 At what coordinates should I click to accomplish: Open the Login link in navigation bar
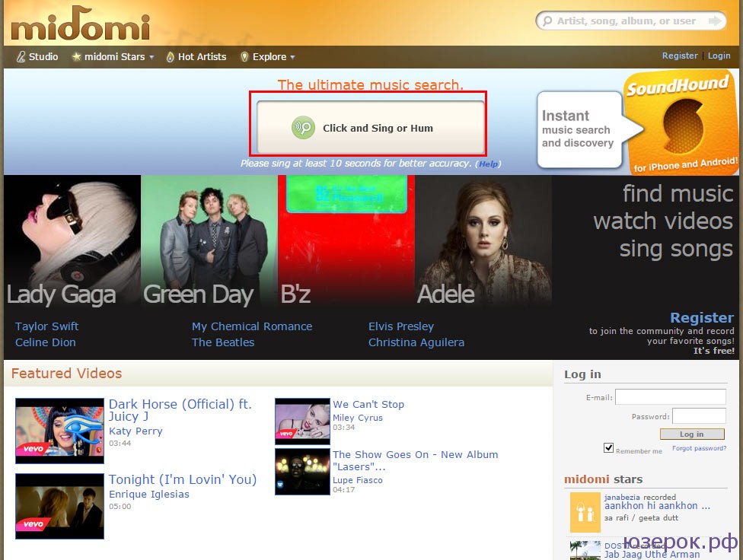tap(719, 56)
